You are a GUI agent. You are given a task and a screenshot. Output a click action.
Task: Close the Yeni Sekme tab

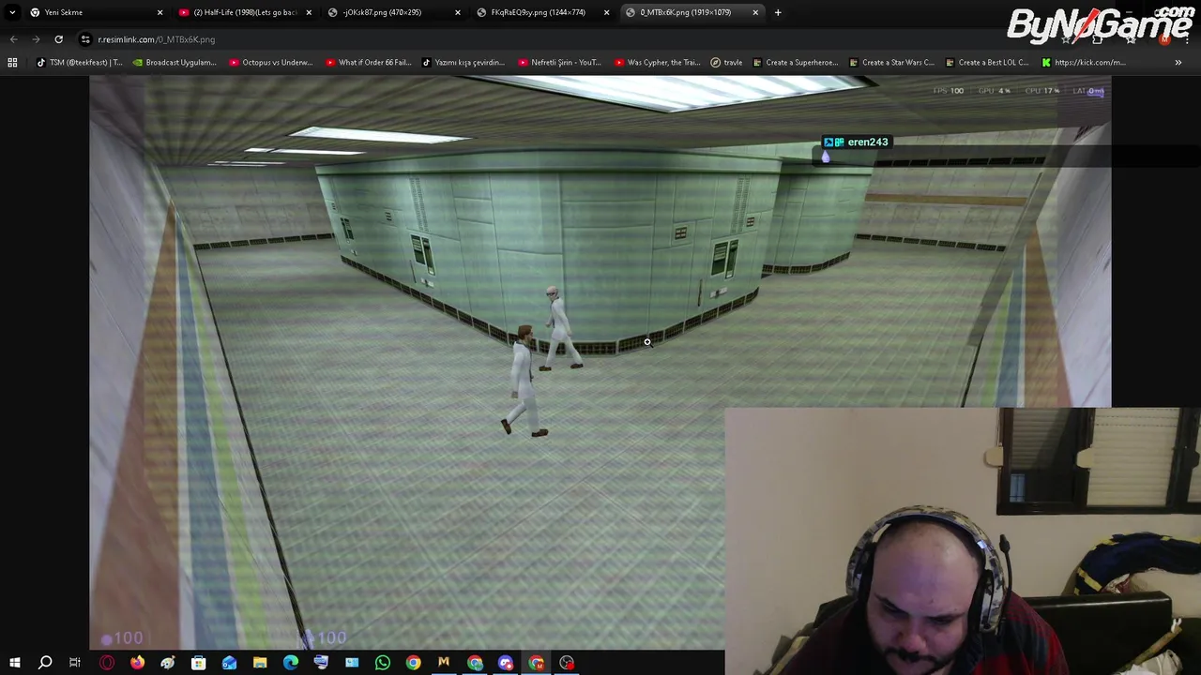(x=160, y=12)
